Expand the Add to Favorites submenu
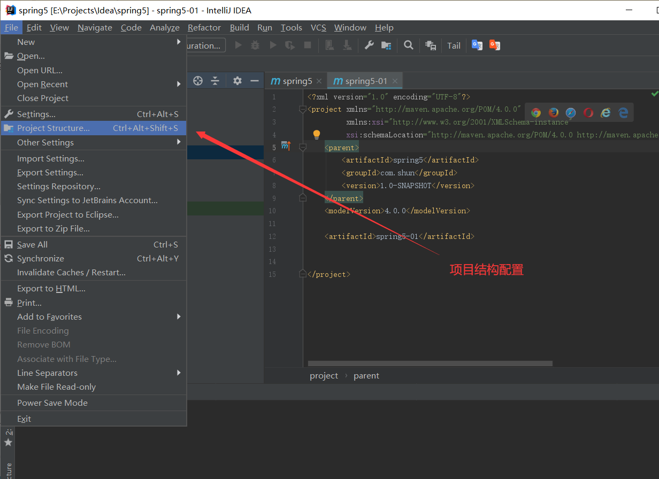 (x=179, y=316)
